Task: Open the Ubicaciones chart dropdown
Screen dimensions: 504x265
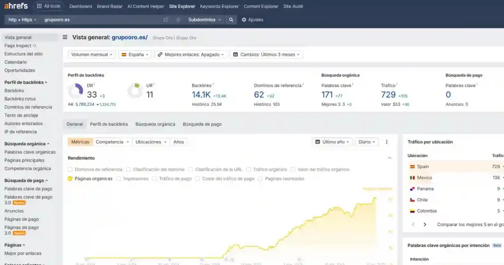Action: pyautogui.click(x=151, y=142)
